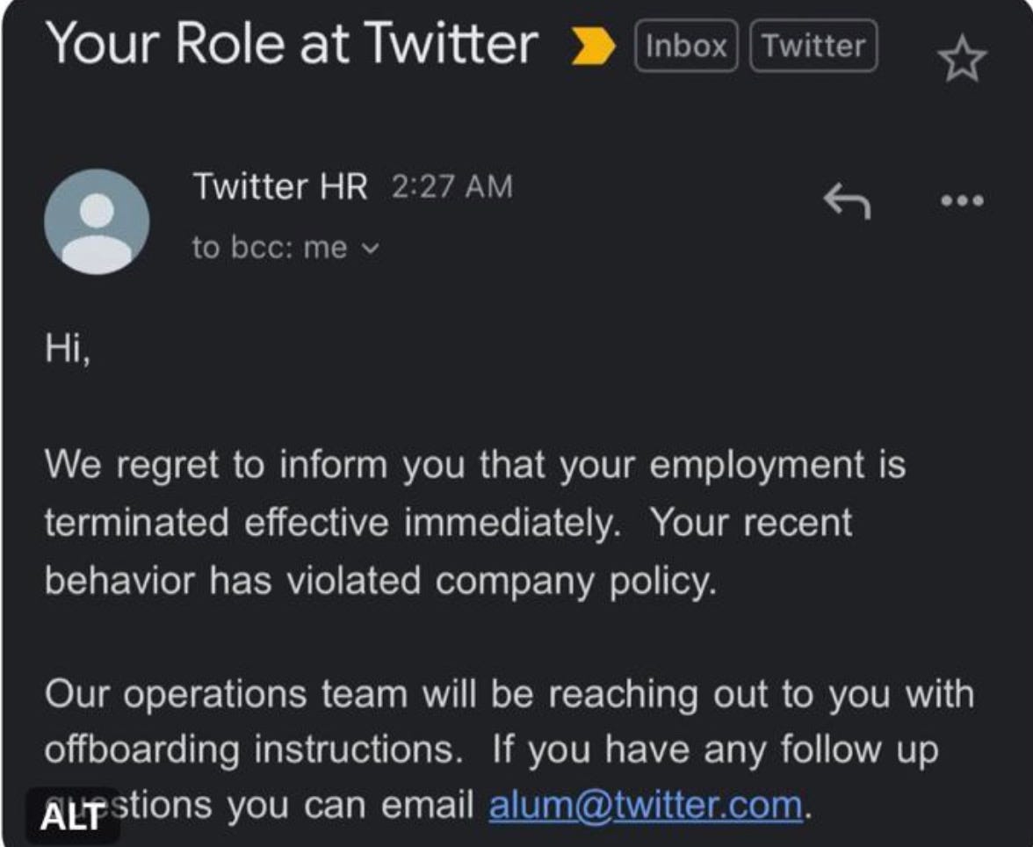Image resolution: width=1033 pixels, height=847 pixels.
Task: Click the Twitter HR sender name
Action: coord(280,186)
